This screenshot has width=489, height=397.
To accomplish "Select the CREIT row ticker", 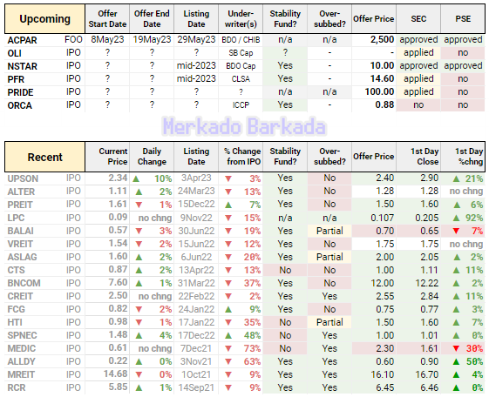I will point(20,296).
